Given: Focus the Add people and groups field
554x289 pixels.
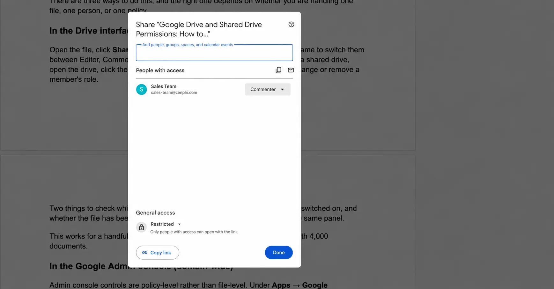Looking at the screenshot, I should click(214, 53).
